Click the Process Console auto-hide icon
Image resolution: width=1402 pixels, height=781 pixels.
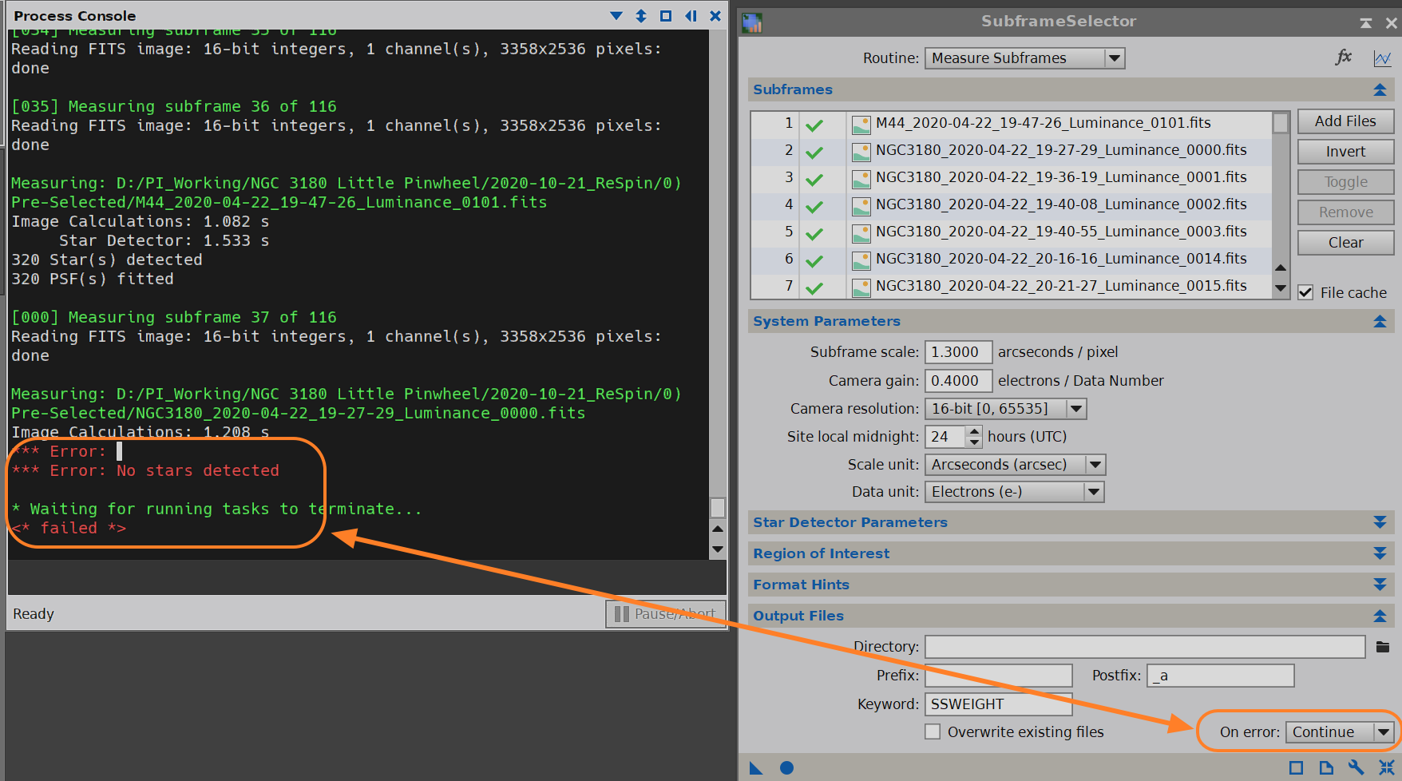click(x=691, y=16)
